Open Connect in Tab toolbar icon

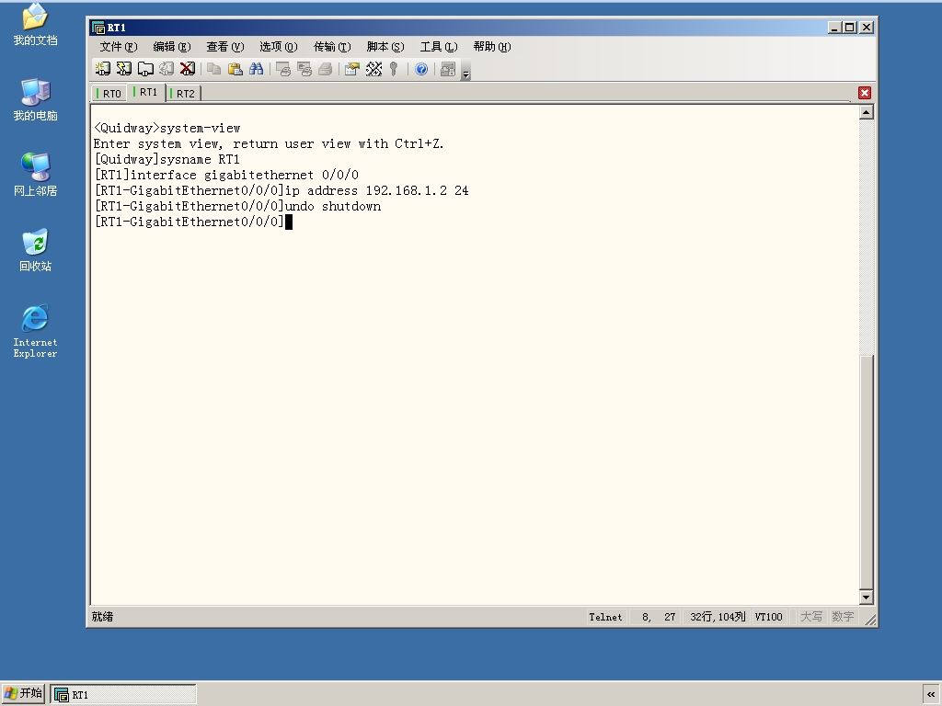(x=145, y=69)
